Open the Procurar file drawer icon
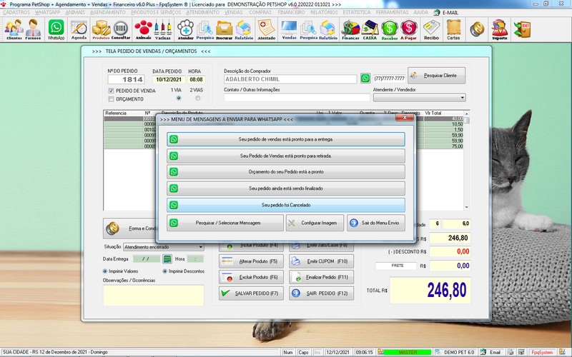The image size is (572, 357). click(224, 29)
